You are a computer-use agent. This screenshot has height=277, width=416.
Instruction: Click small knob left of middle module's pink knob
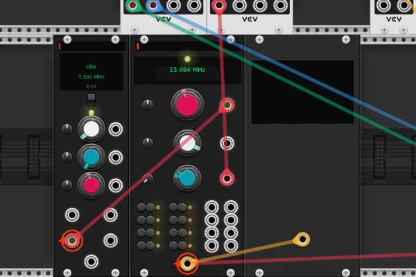(148, 105)
